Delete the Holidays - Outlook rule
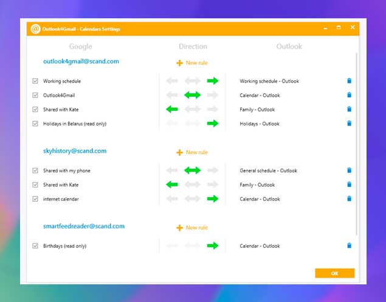The width and height of the screenshot is (386, 302). coord(349,123)
